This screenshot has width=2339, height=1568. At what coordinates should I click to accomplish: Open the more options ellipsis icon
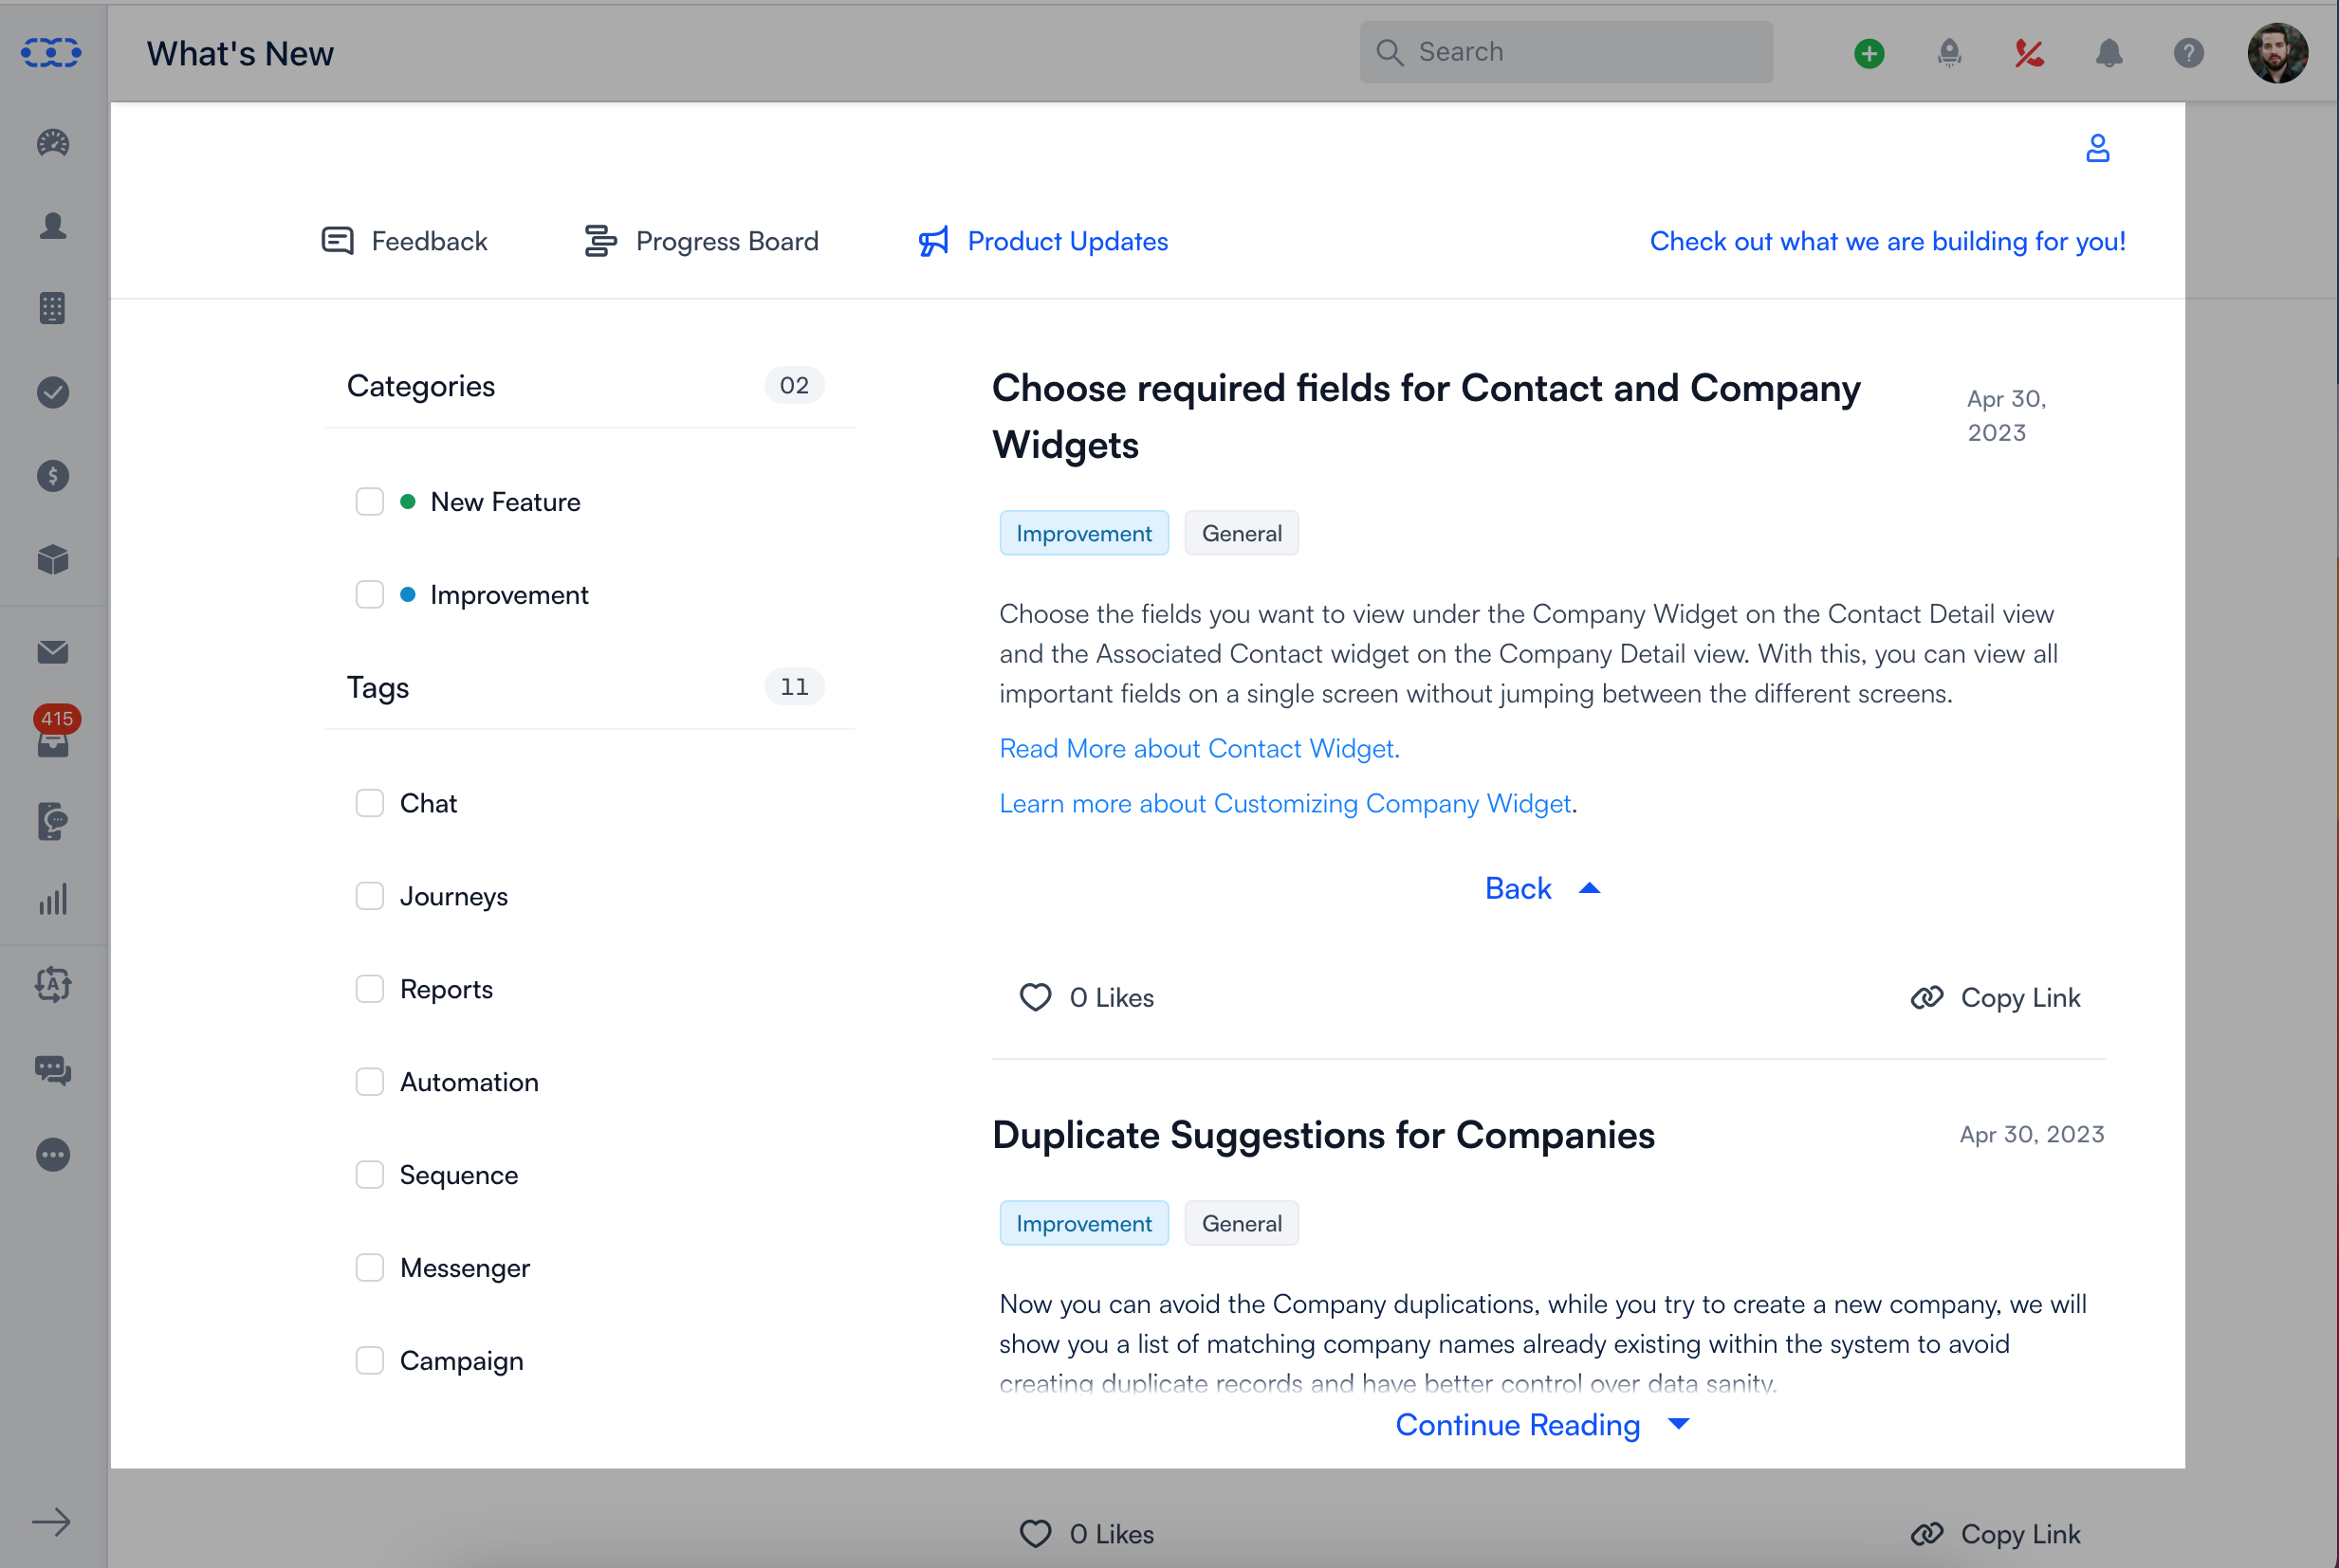tap(53, 1155)
